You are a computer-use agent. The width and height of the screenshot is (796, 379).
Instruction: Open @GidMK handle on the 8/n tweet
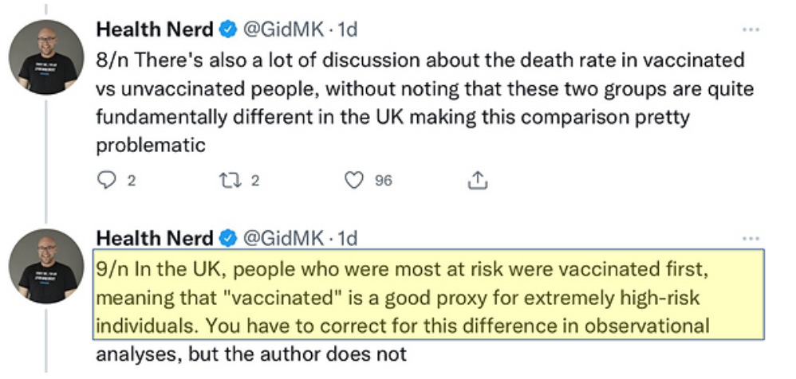click(x=282, y=29)
